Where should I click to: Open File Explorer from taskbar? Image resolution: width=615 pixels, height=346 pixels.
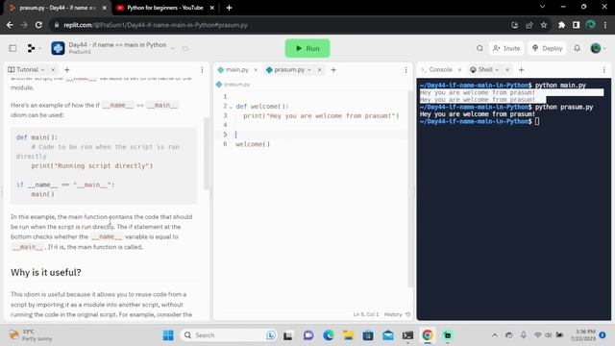coord(348,335)
